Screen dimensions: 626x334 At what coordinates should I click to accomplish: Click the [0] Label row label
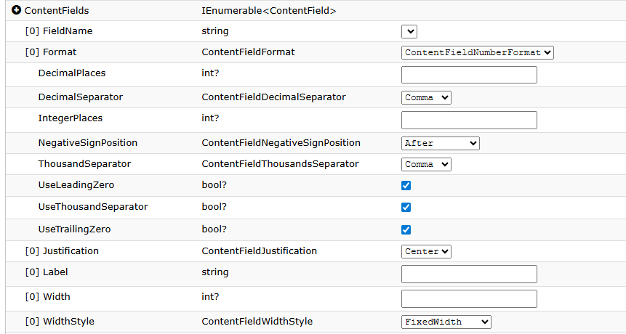(47, 272)
